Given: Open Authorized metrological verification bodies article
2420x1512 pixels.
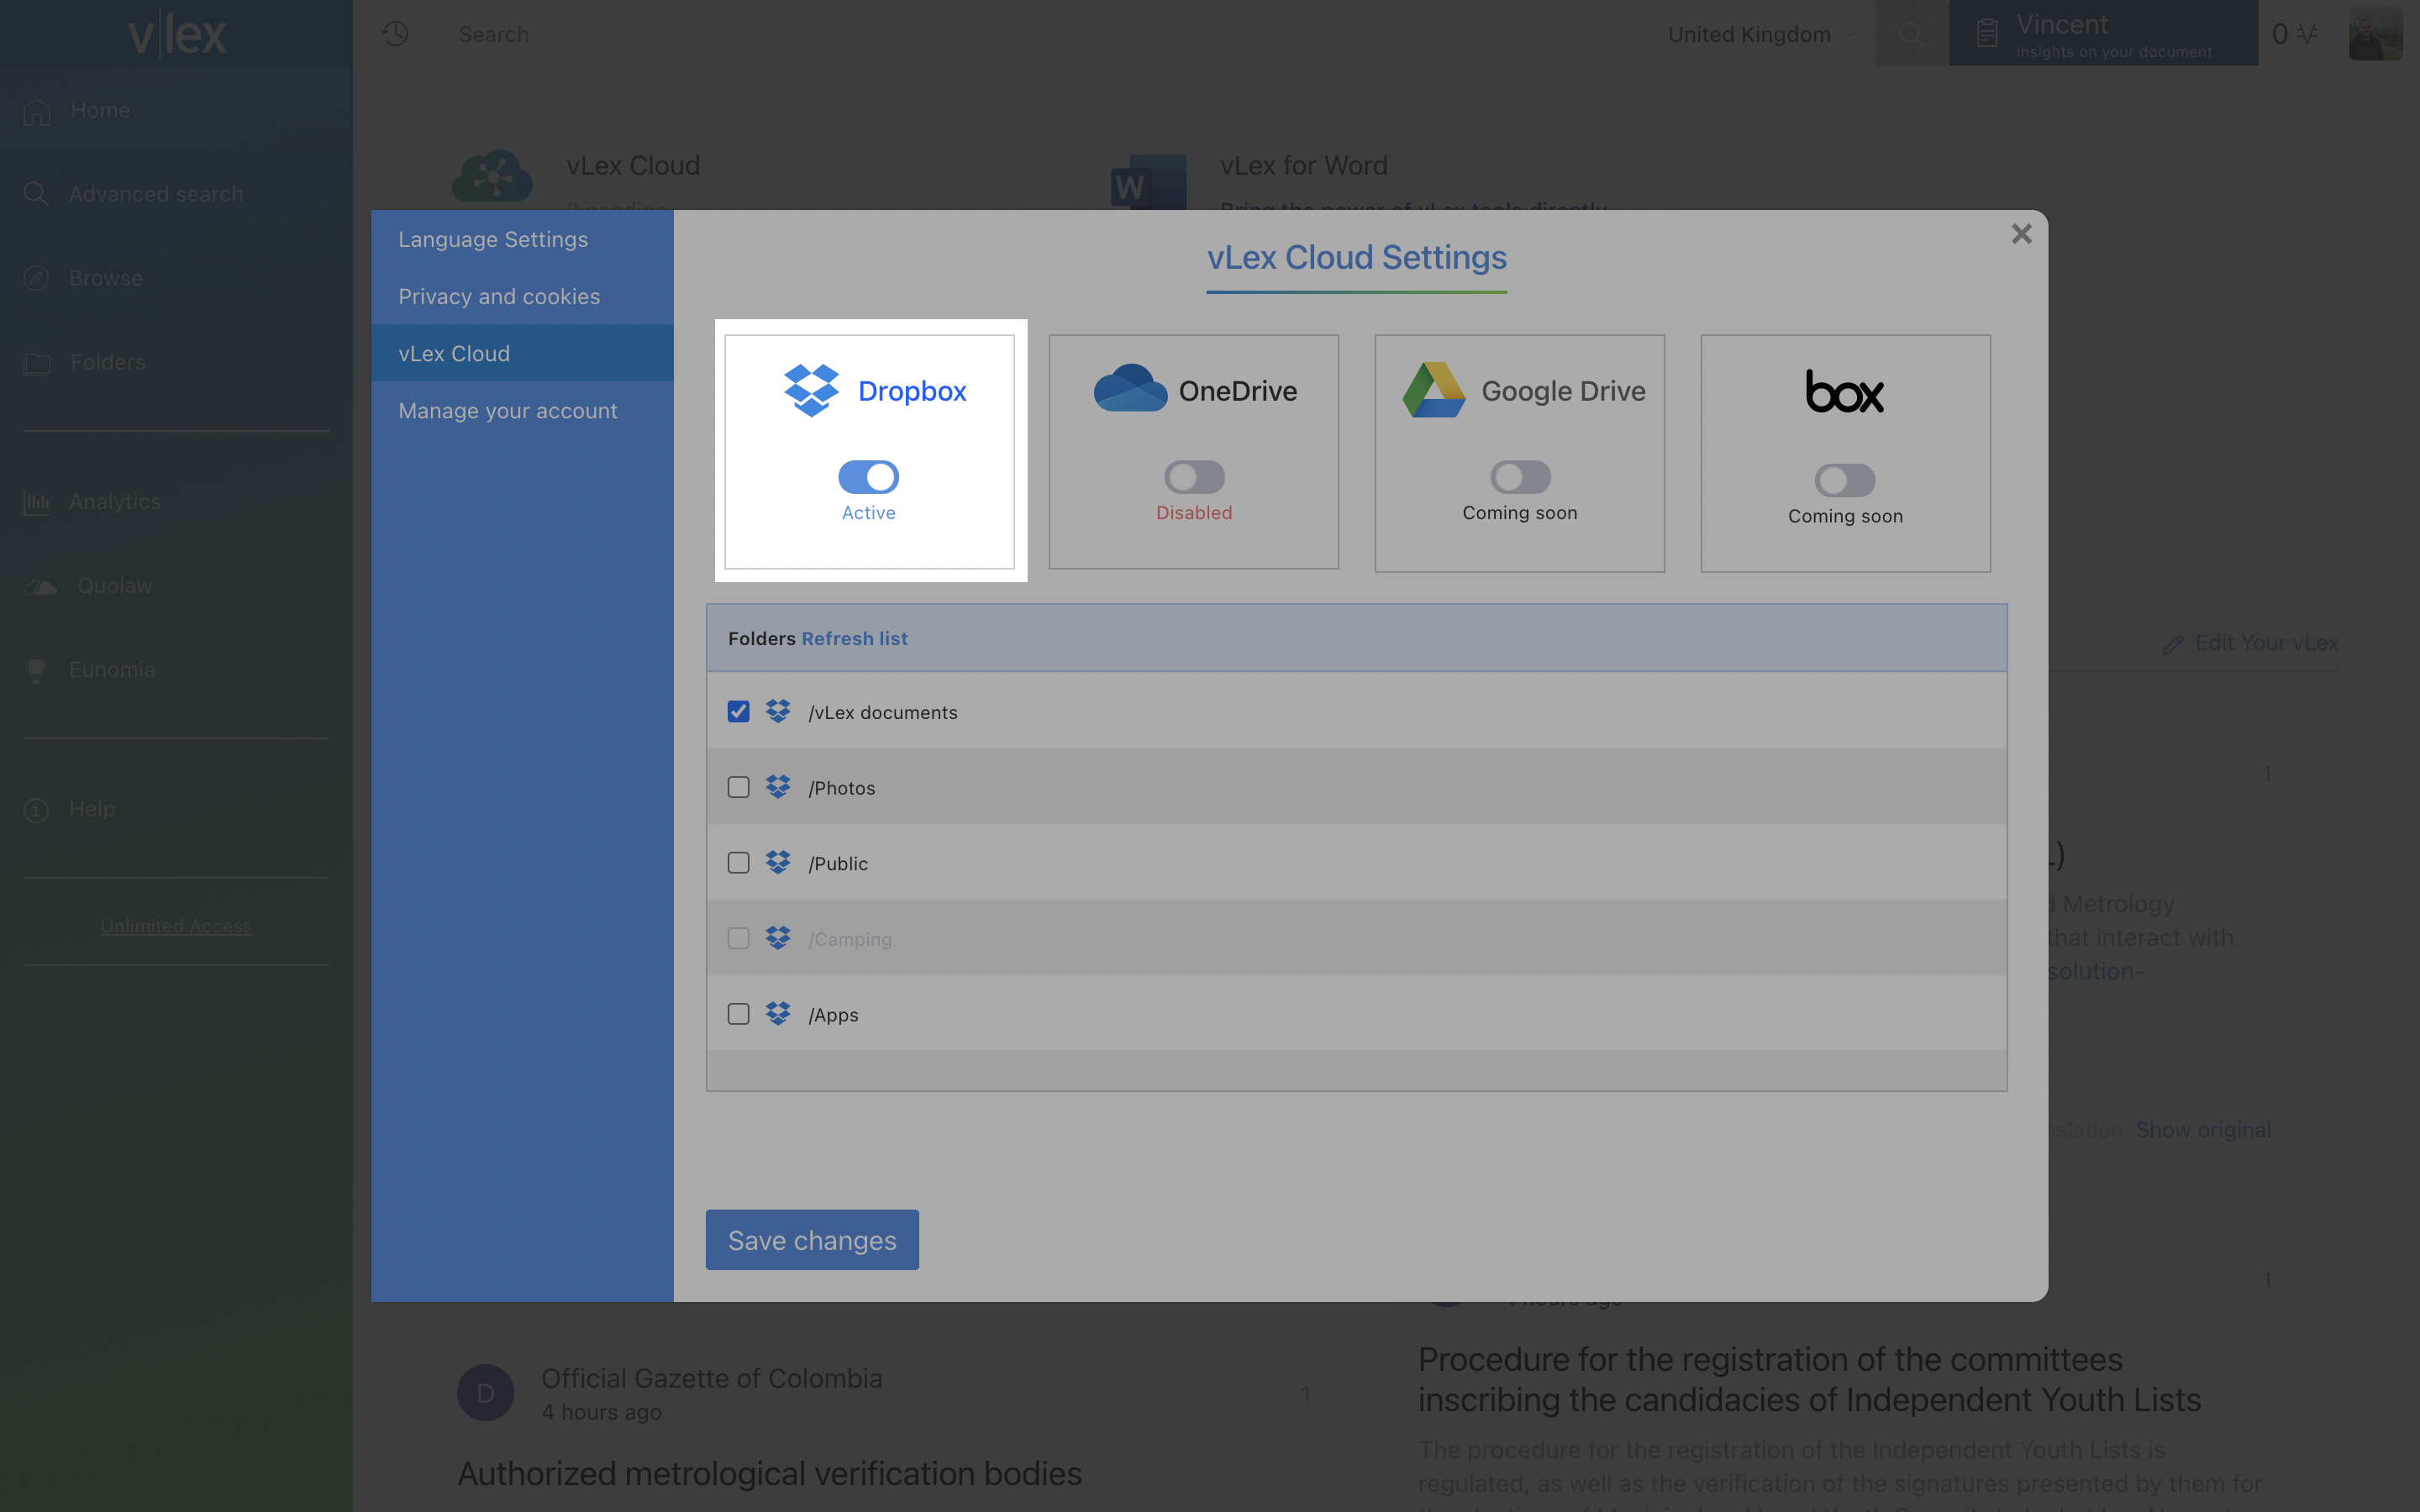Looking at the screenshot, I should tap(769, 1473).
